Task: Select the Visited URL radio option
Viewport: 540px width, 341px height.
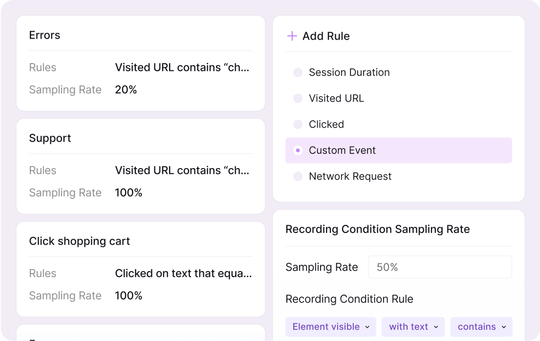Action: 298,98
